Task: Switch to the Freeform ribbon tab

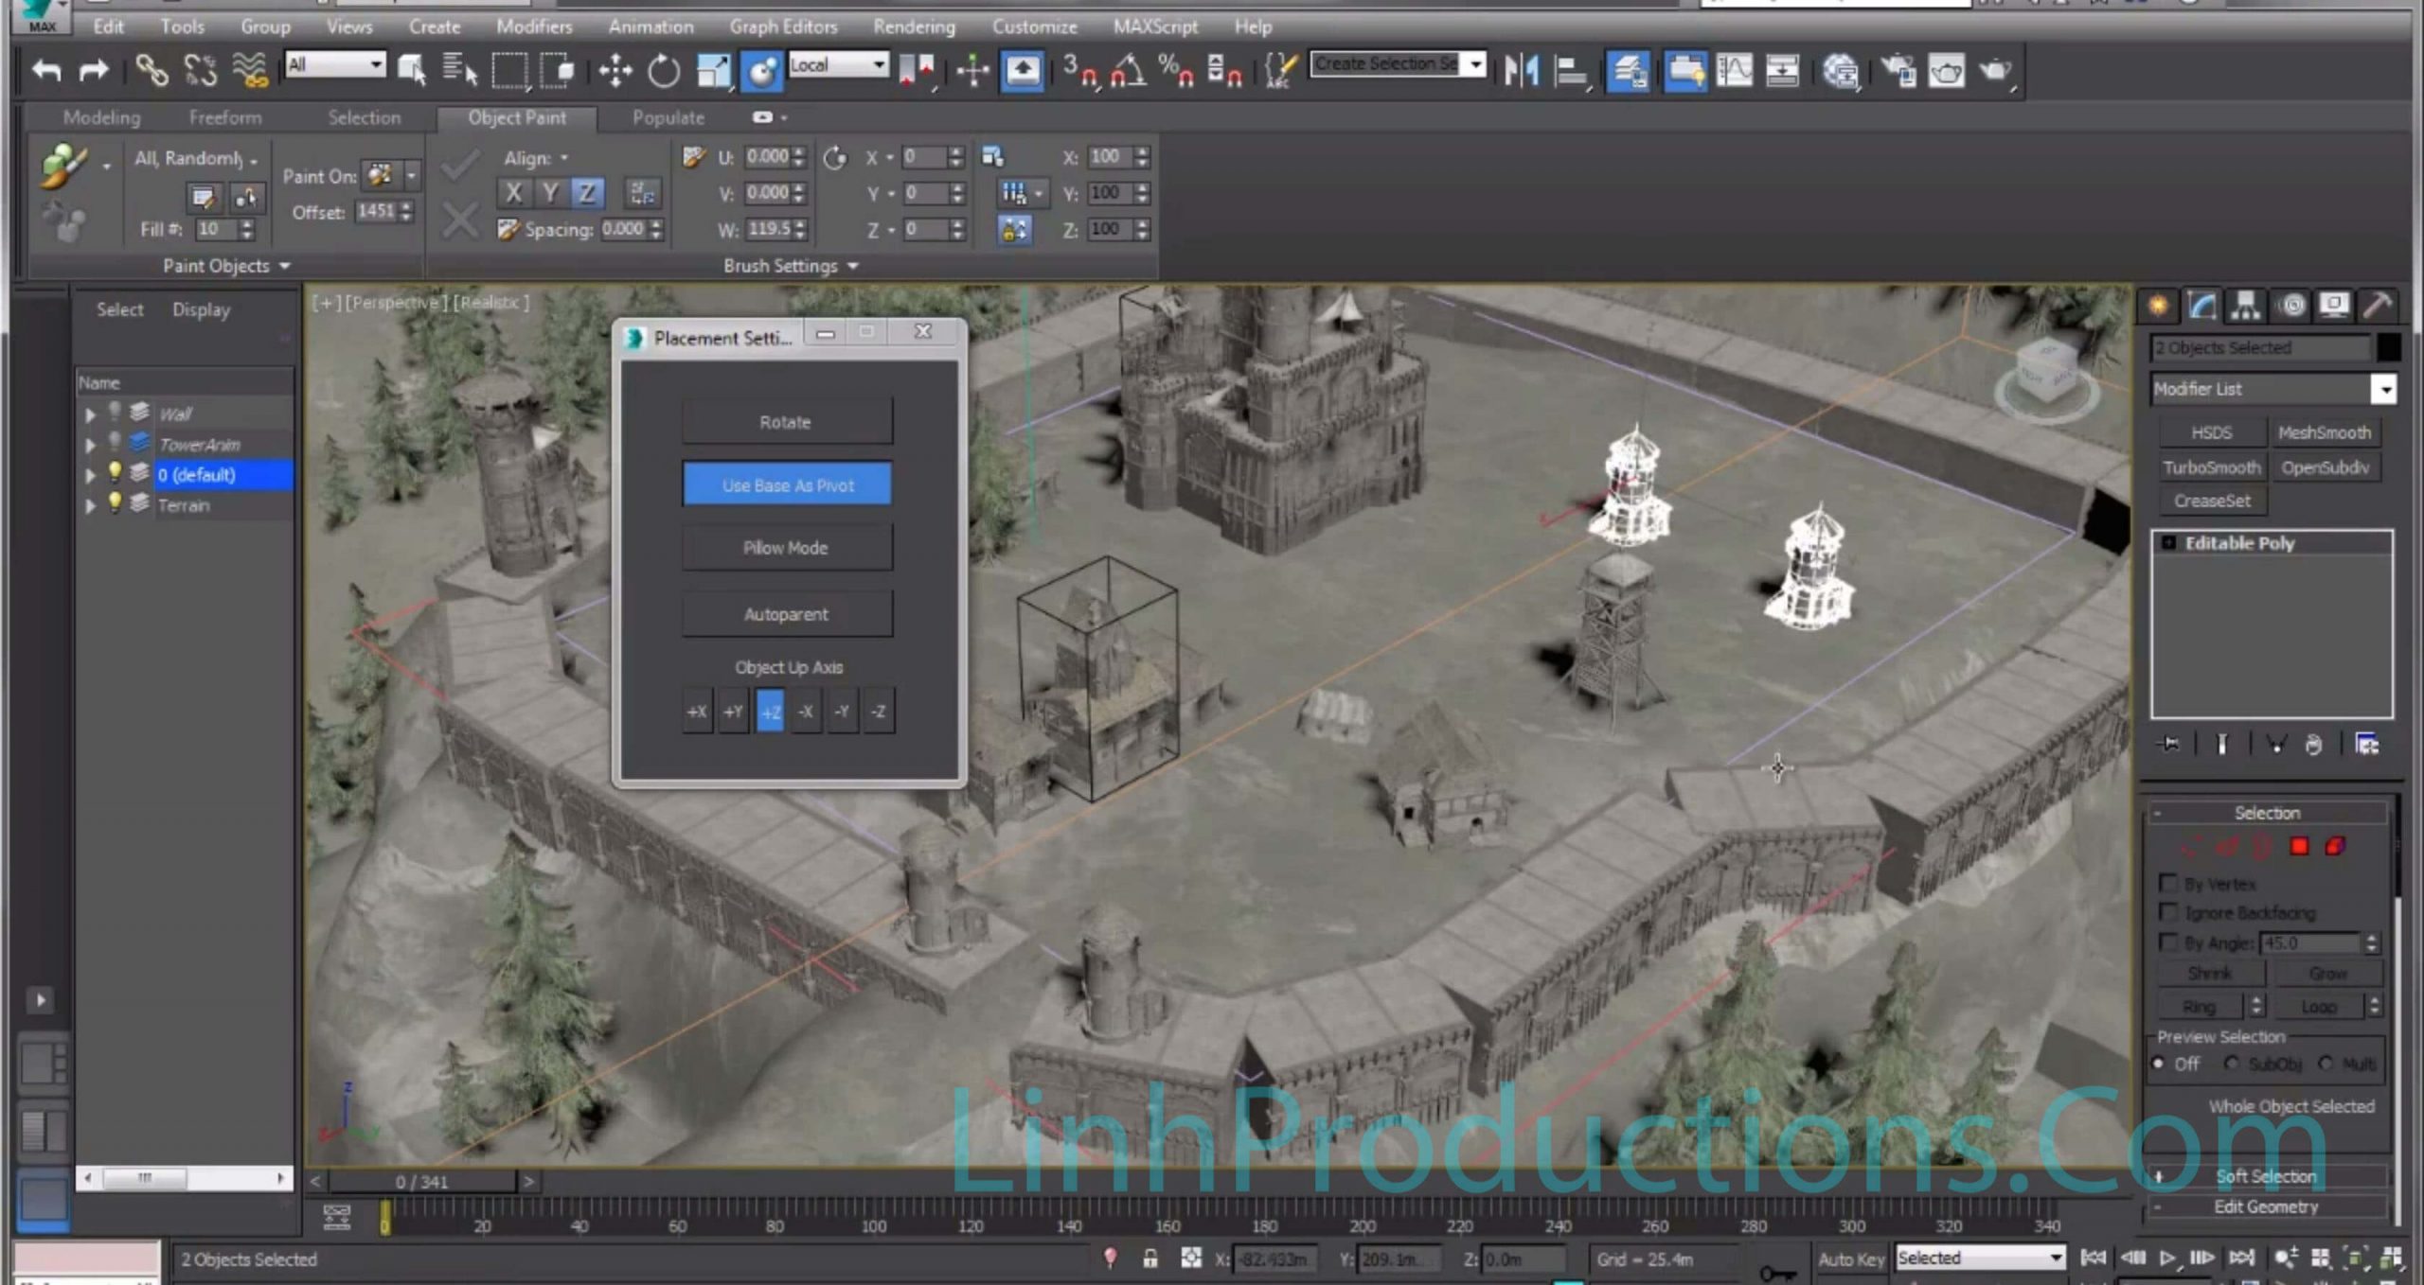Action: tap(225, 117)
